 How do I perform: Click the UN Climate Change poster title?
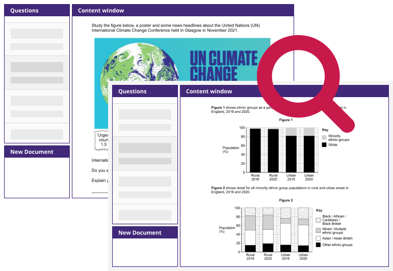point(223,65)
